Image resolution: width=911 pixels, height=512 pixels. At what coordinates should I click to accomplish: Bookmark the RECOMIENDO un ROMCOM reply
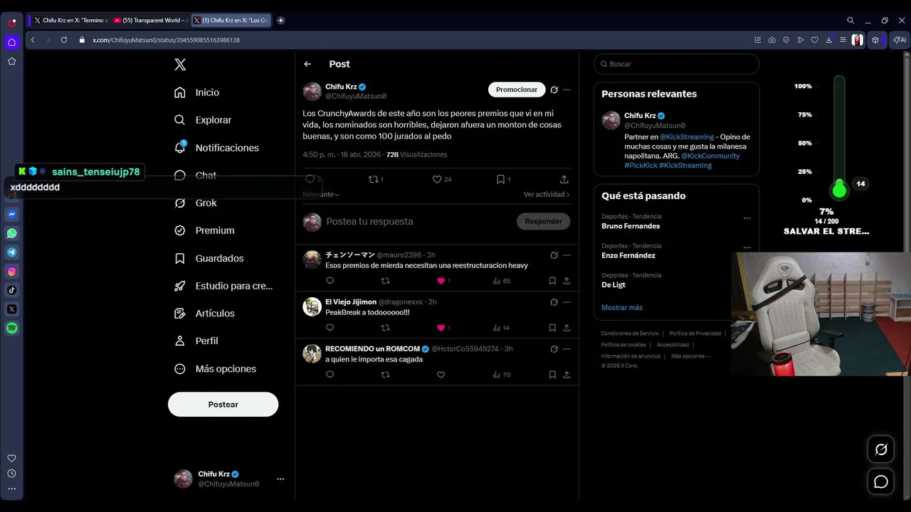552,375
